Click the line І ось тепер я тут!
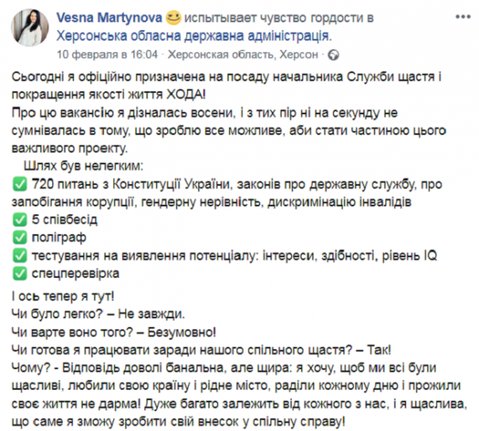479x431 pixels. (x=56, y=298)
